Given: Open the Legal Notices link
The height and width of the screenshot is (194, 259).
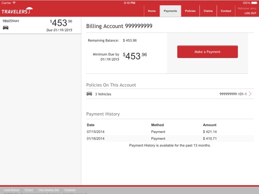Looking at the screenshot, I should pyautogui.click(x=11, y=190).
